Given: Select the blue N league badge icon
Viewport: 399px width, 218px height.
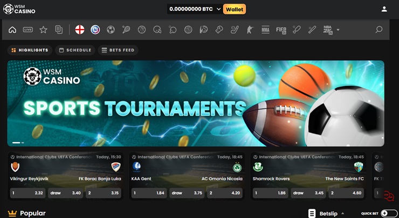Looking at the screenshot, I should point(95,30).
